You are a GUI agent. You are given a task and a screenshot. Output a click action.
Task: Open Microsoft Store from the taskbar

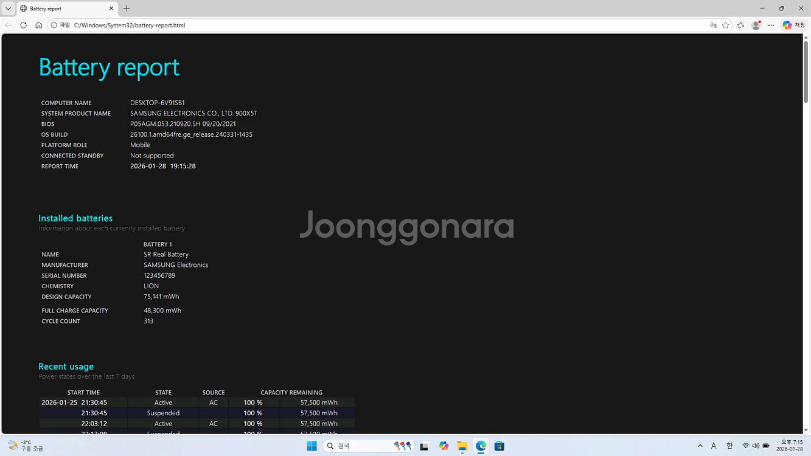499,446
